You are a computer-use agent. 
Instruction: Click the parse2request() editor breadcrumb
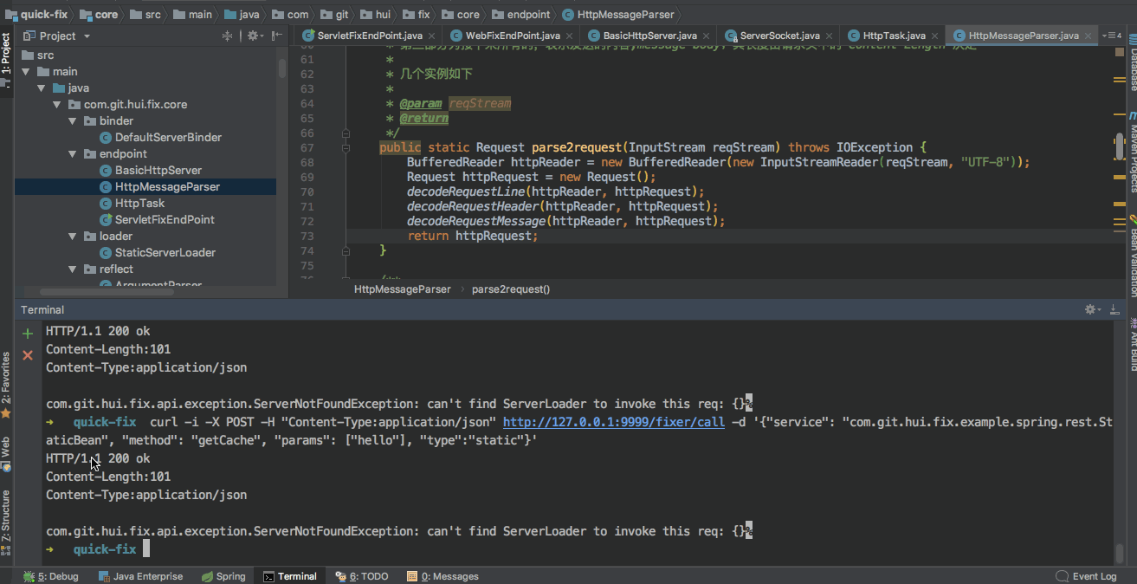[511, 289]
